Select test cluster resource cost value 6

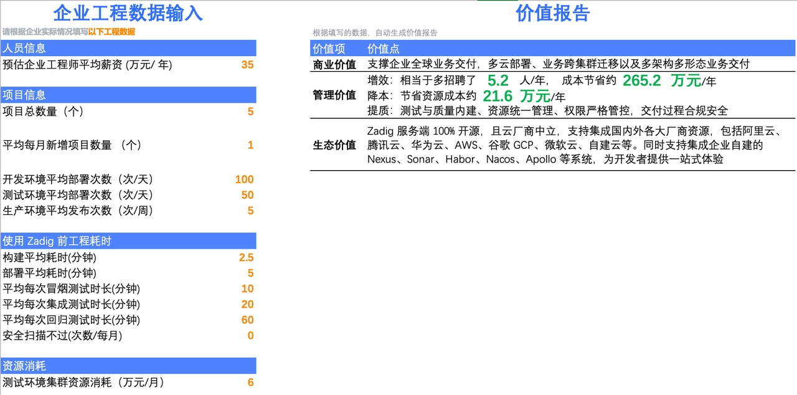coord(250,383)
